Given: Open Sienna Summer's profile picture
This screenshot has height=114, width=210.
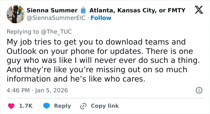Looking at the screenshot, I should click(16, 14).
